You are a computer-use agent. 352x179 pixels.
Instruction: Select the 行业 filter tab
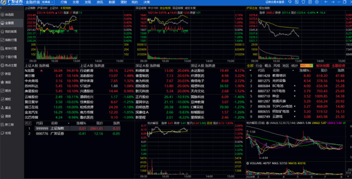259,66
